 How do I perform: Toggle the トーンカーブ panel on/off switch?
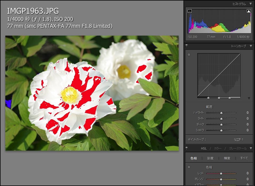click(187, 46)
